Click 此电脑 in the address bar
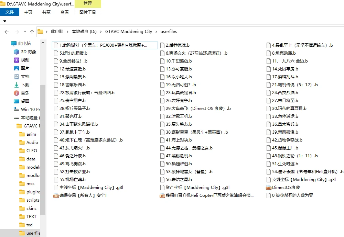Screen dimensions: 344x237 (x=57, y=32)
